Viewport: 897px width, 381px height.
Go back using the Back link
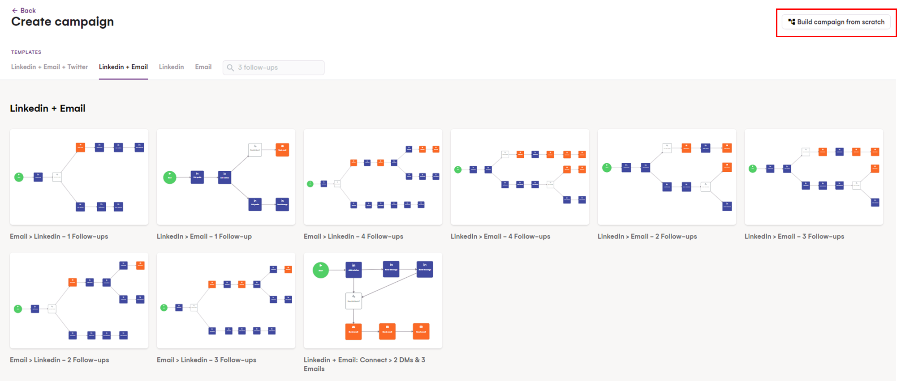coord(24,10)
